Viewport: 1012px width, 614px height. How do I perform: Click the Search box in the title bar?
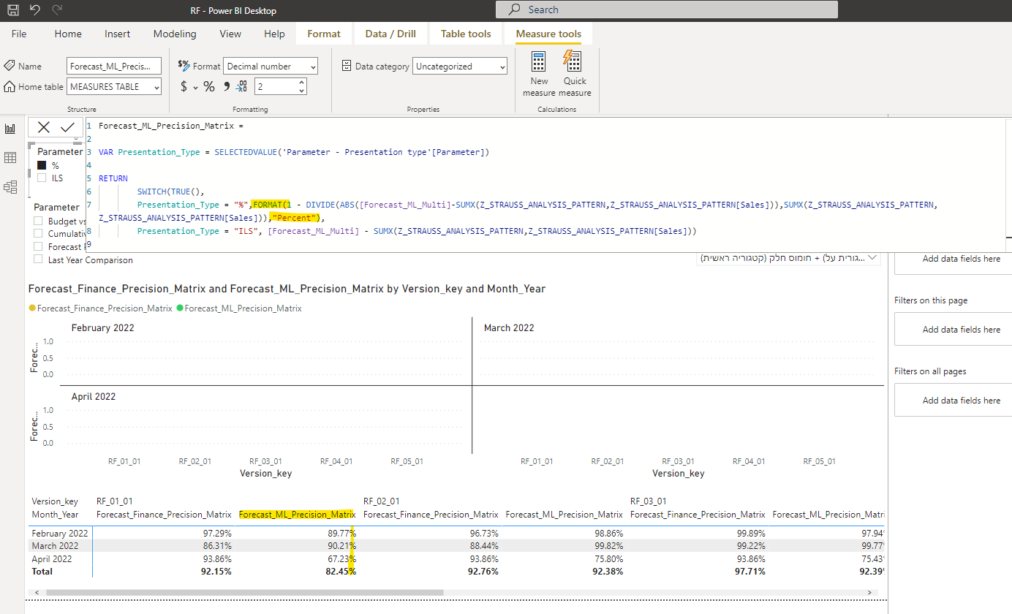coord(667,10)
